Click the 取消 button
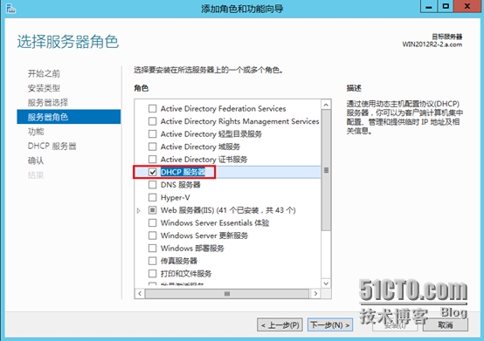The width and height of the screenshot is (484, 341). pos(446,325)
